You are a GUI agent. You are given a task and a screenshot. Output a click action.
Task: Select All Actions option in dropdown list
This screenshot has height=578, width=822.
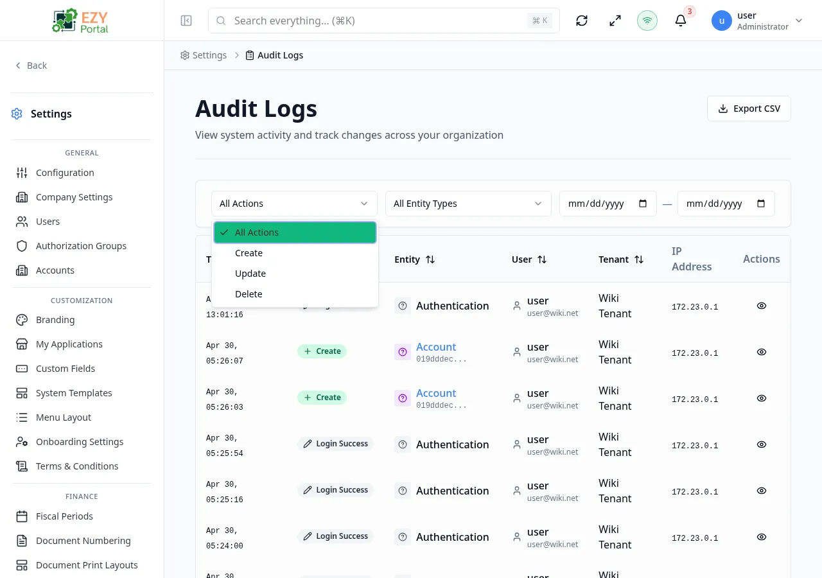click(x=295, y=232)
